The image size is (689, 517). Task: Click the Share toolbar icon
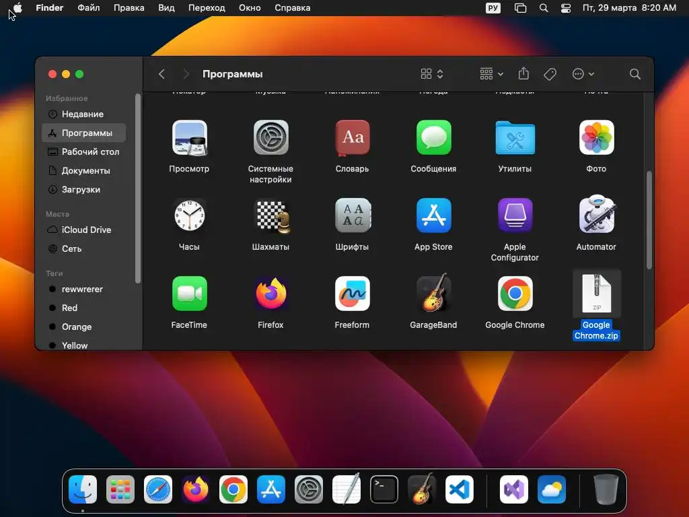click(523, 74)
